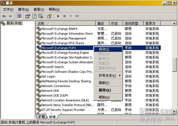Select Microsoft Software Shadow Copy service
The width and height of the screenshot is (178, 126).
[x=67, y=72]
